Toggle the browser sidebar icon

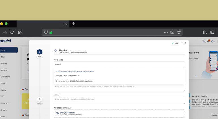212,32
